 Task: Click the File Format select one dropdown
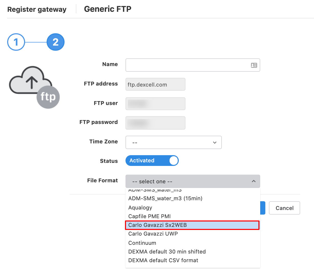pos(193,181)
